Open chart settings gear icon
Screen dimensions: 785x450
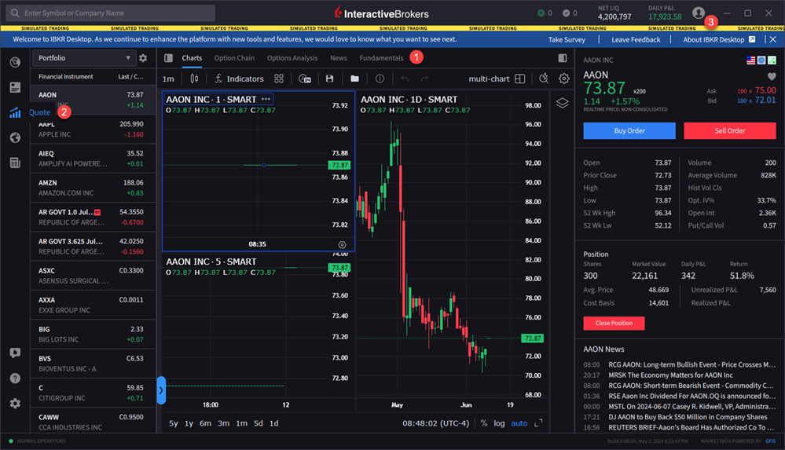(x=564, y=79)
